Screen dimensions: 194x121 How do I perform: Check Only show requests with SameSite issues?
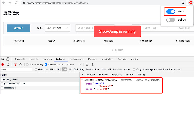pos(134,70)
